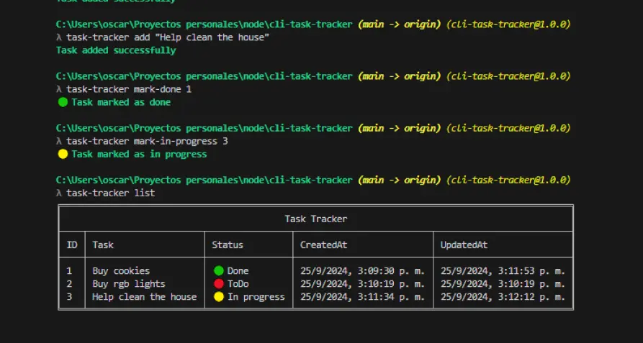643x343 pixels.
Task: Click Help clean the house in the table
Action: coord(144,297)
